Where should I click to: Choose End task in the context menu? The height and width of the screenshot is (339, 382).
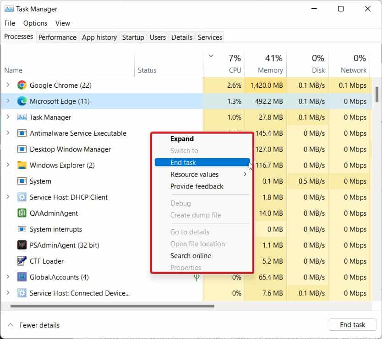[183, 163]
